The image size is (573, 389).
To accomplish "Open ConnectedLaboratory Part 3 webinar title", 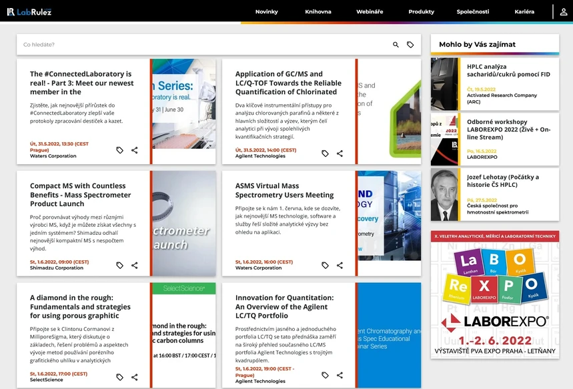I will click(x=82, y=83).
